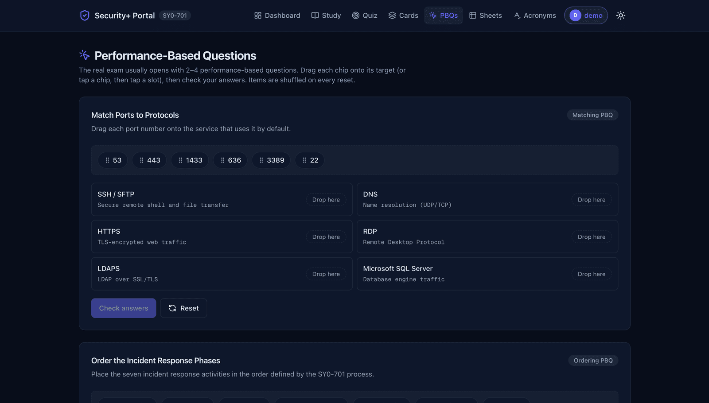Click the Match Ports to Protocols heading

tap(135, 115)
